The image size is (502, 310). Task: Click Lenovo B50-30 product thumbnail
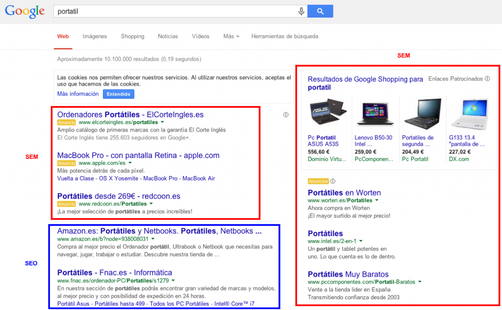pyautogui.click(x=375, y=113)
